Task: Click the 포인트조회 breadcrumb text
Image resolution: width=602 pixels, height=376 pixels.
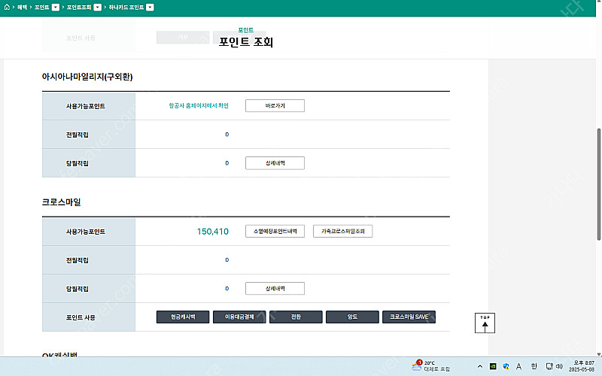Action: pyautogui.click(x=79, y=8)
